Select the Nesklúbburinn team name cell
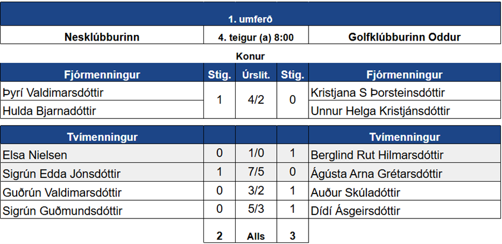This screenshot has width=502, height=244. pos(102,38)
